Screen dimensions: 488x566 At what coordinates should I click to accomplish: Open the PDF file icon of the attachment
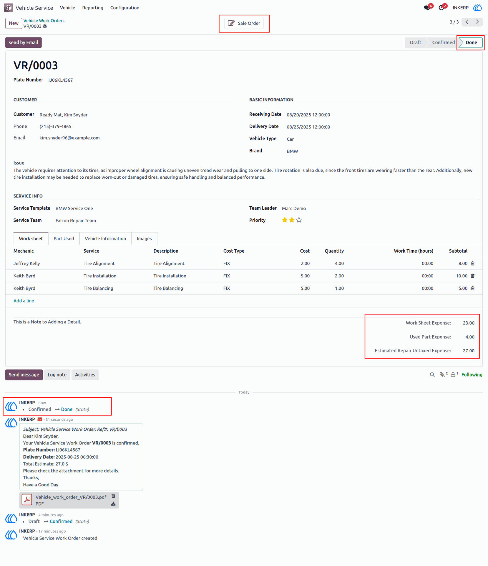pos(27,500)
